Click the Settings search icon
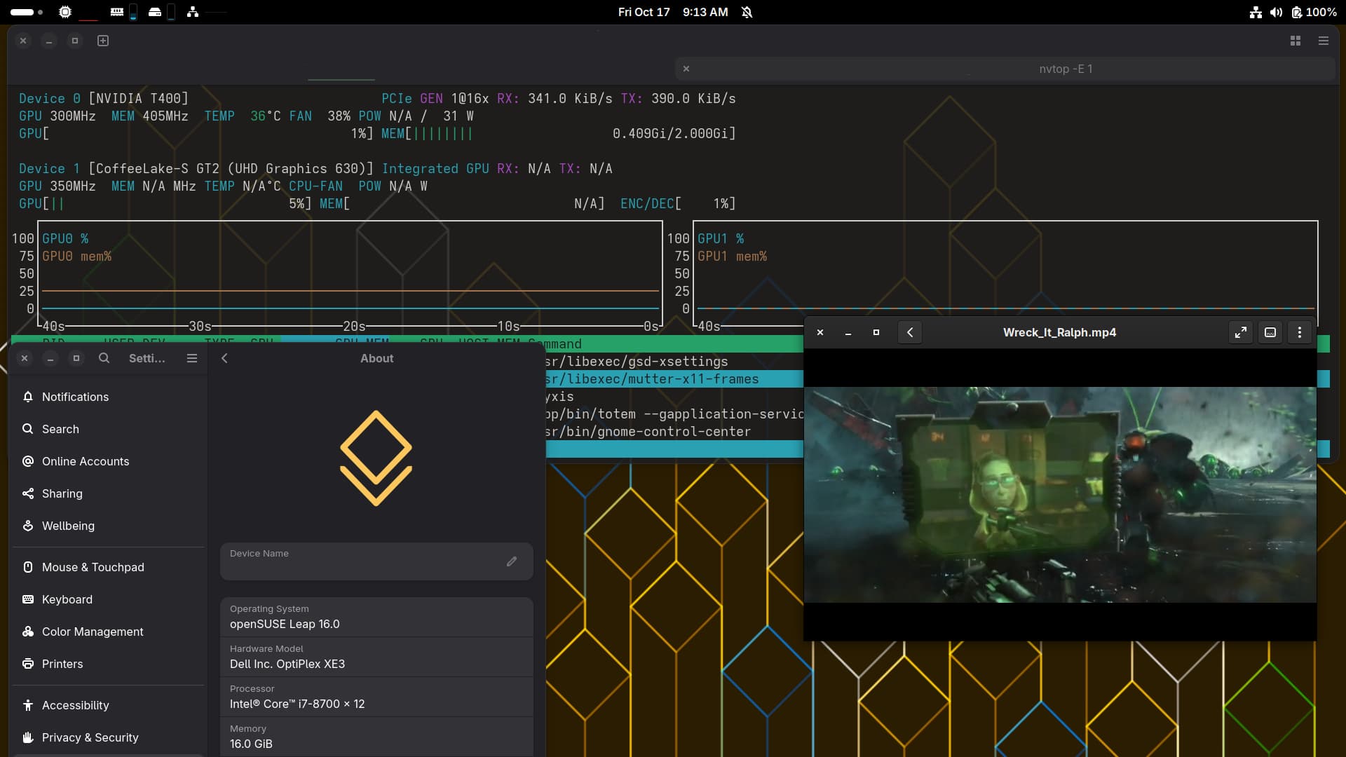This screenshot has height=757, width=1346. click(104, 358)
